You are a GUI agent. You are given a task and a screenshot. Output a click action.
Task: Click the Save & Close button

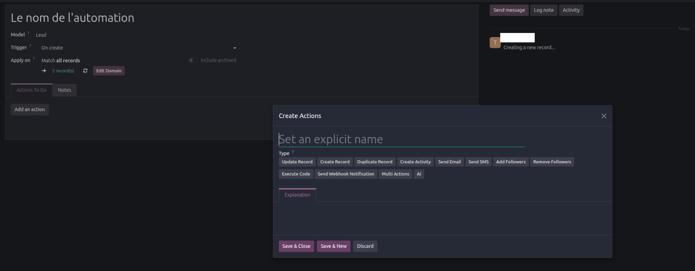coord(296,246)
